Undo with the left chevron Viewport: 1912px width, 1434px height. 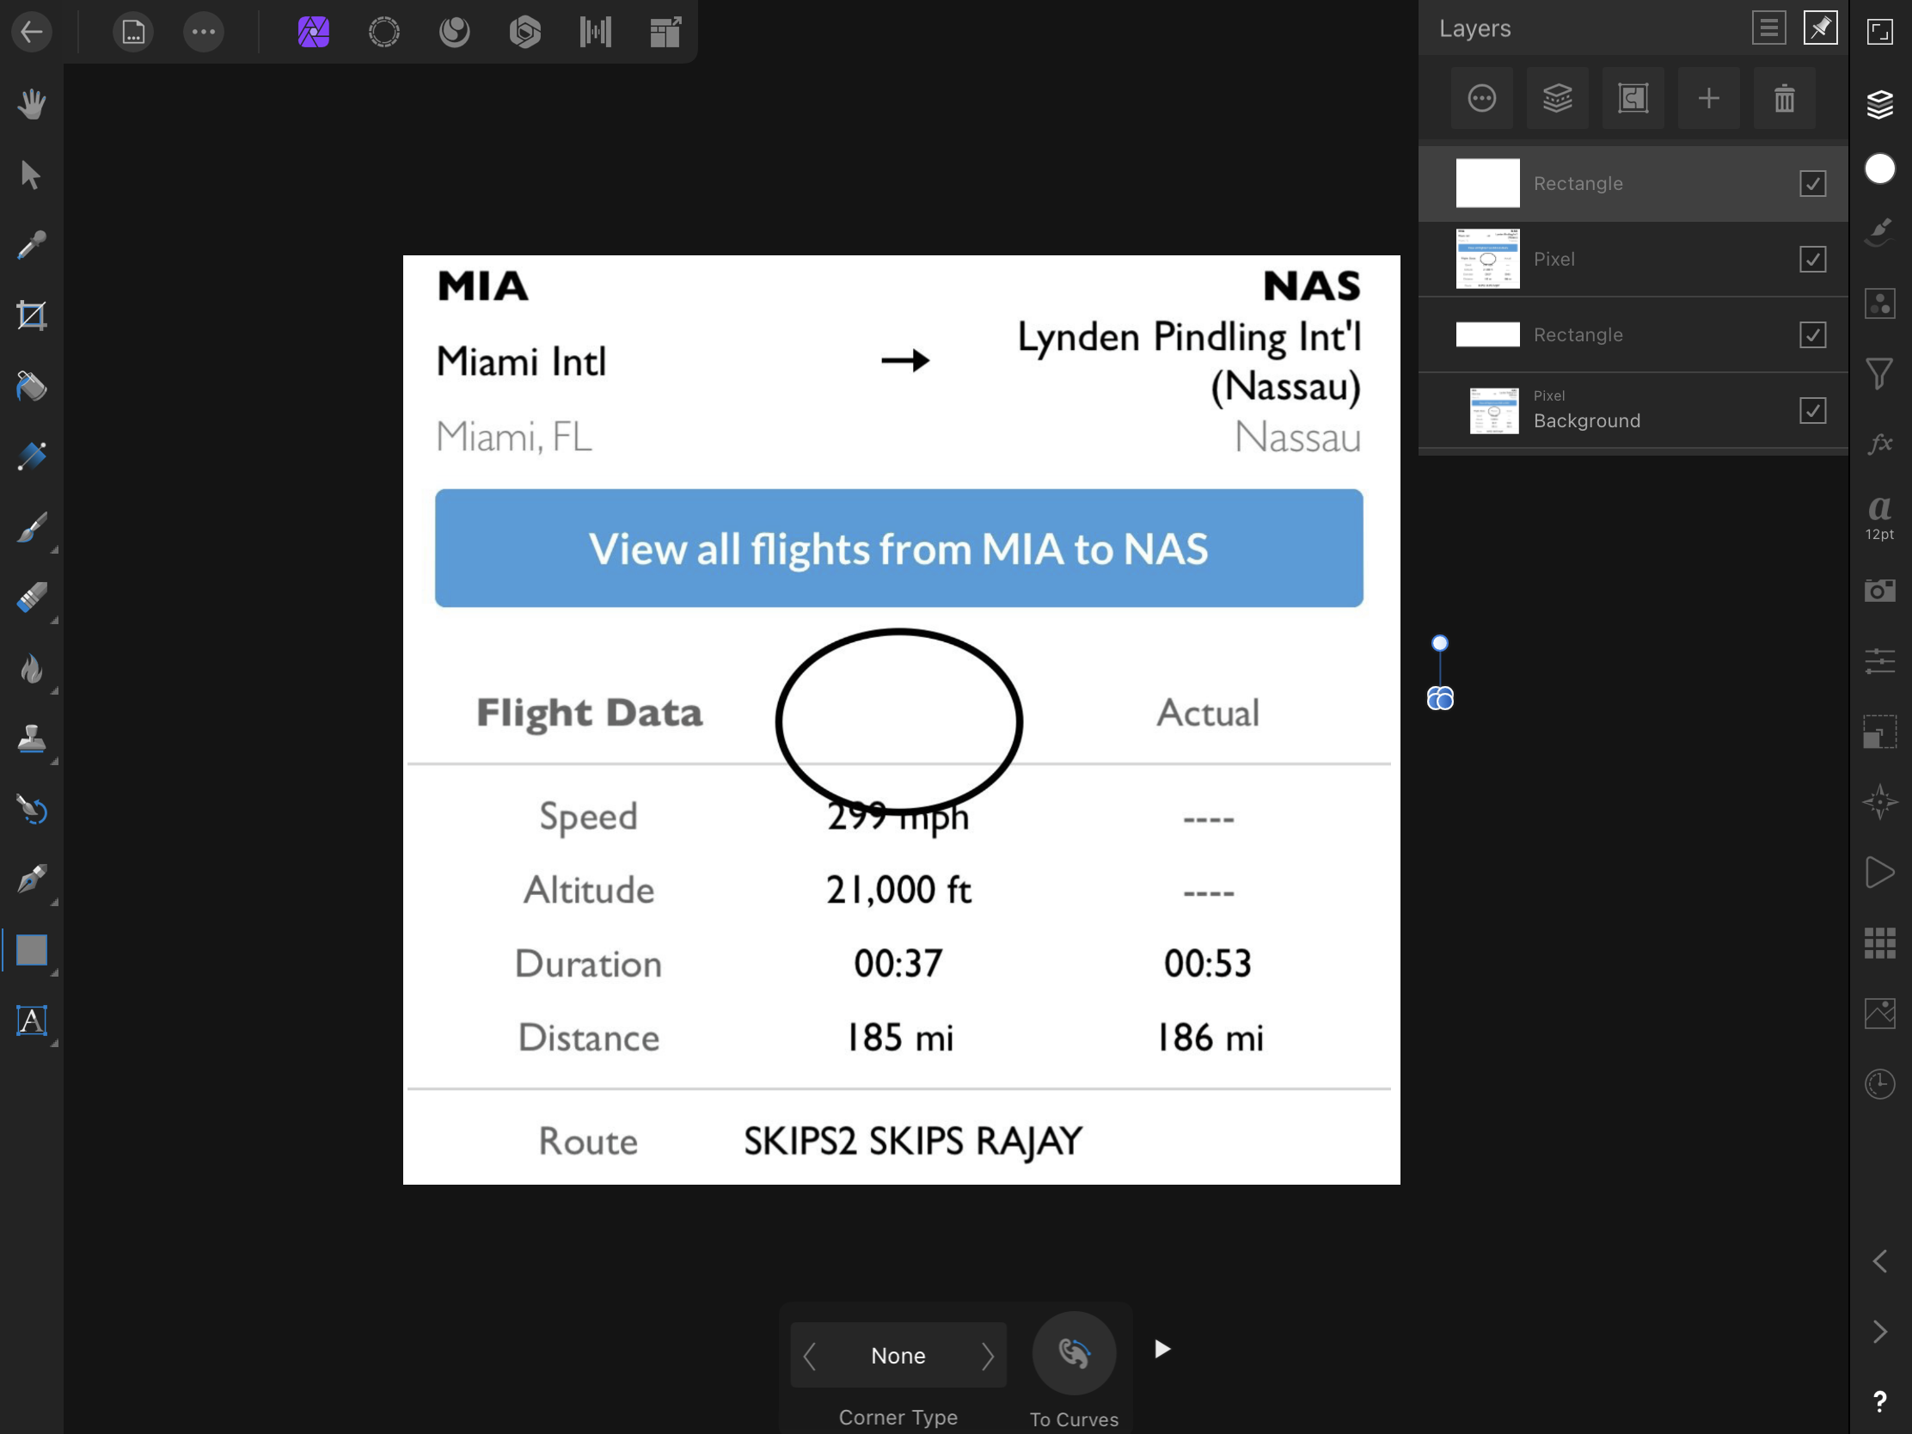[x=1880, y=1261]
